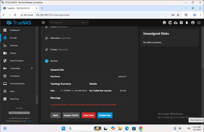
Task: Click the Not secure site indicator
Action: pyautogui.click(x=27, y=15)
